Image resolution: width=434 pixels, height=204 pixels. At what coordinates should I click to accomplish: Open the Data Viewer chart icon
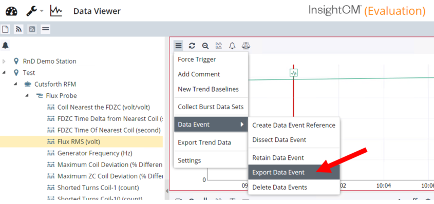click(x=56, y=11)
